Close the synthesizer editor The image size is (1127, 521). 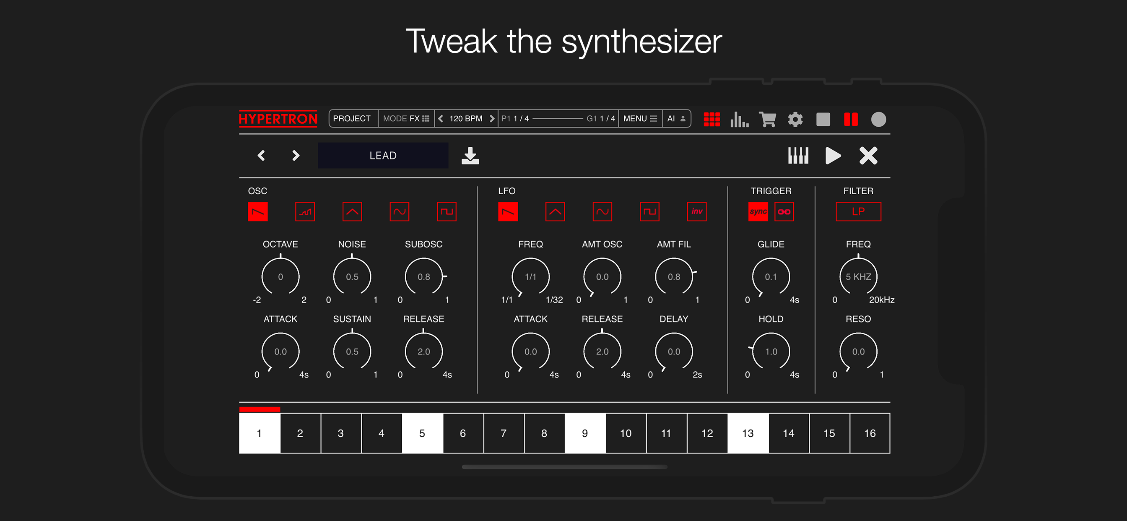coord(868,156)
